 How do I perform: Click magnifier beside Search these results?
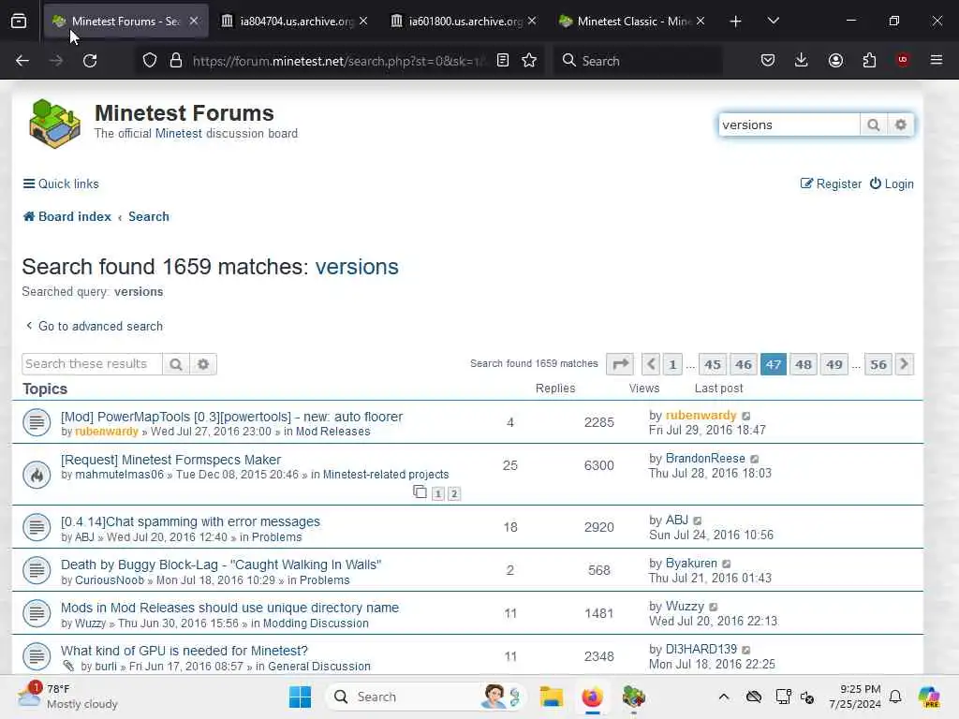(x=176, y=364)
